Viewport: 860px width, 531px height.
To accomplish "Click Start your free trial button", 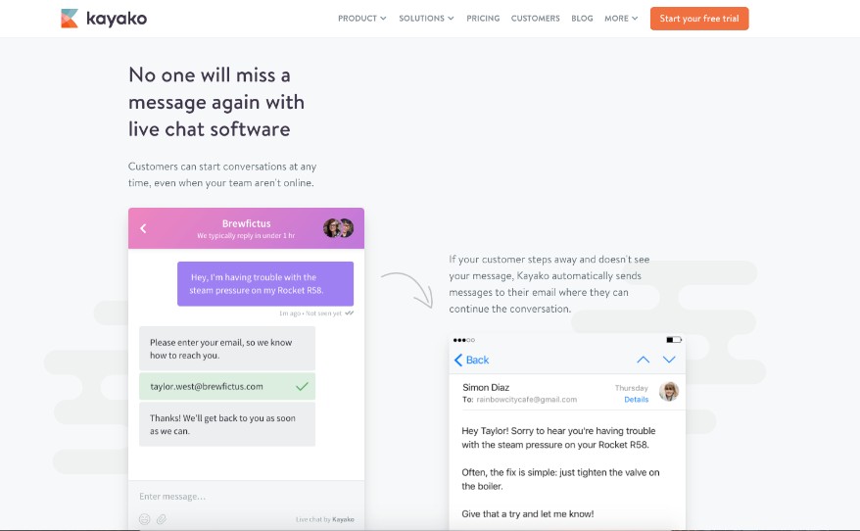I will click(x=698, y=19).
